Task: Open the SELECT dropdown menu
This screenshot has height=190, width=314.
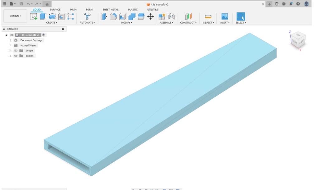Action: point(241,23)
